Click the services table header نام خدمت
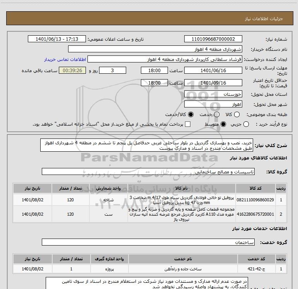 [183, 259]
